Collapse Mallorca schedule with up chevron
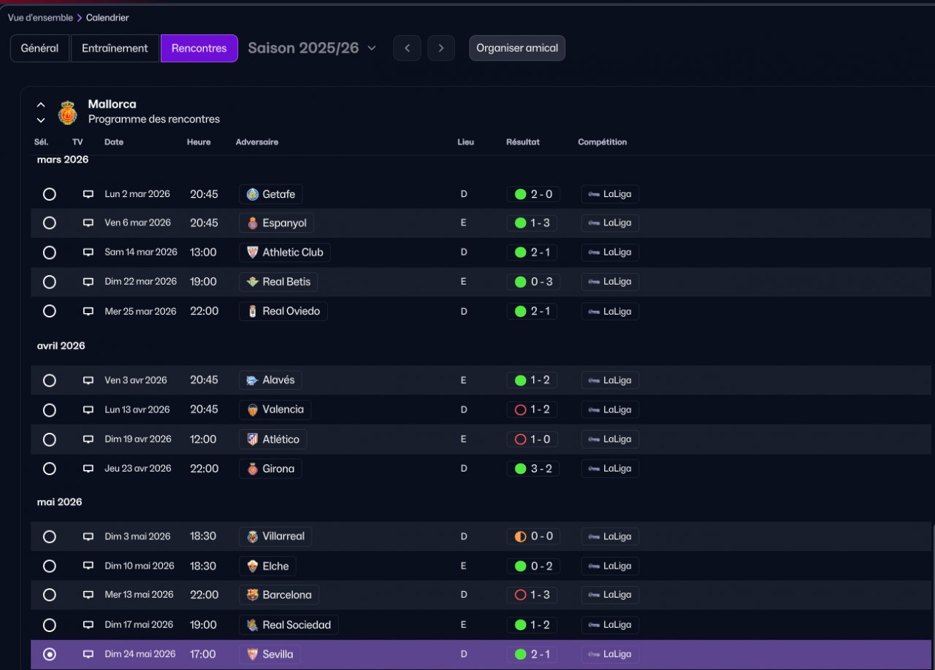The height and width of the screenshot is (670, 935). (41, 105)
